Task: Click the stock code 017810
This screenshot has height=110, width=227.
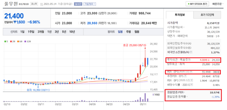Action: click(x=24, y=4)
